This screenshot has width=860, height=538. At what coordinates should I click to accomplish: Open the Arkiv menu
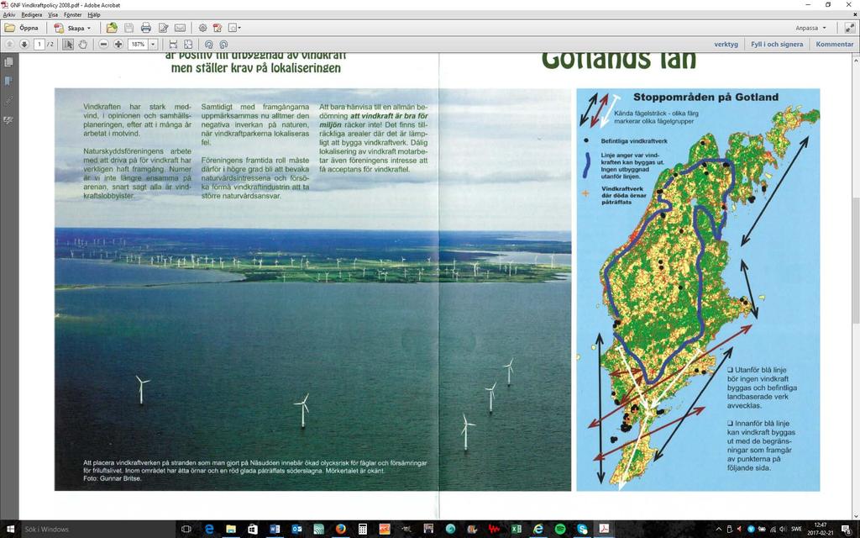pos(9,15)
